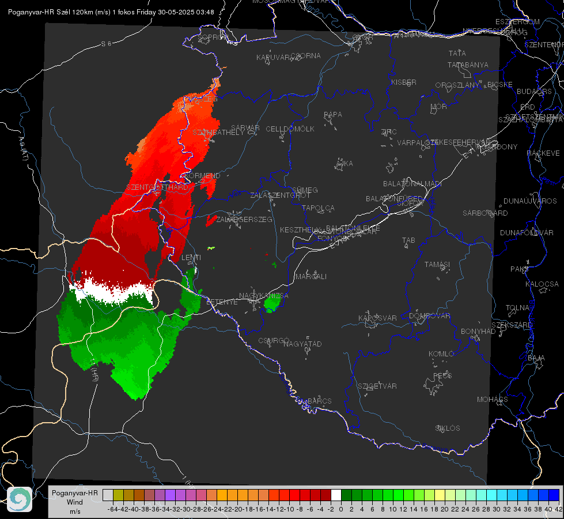The width and height of the screenshot is (564, 519).
Task: Click the ZIRC town label
Action: click(x=388, y=132)
